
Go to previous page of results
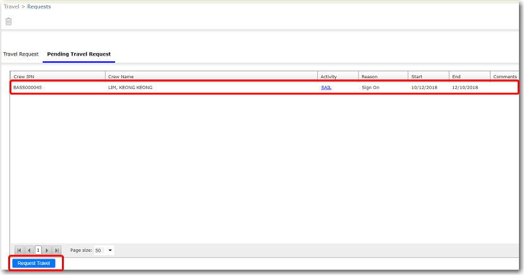coord(29,250)
